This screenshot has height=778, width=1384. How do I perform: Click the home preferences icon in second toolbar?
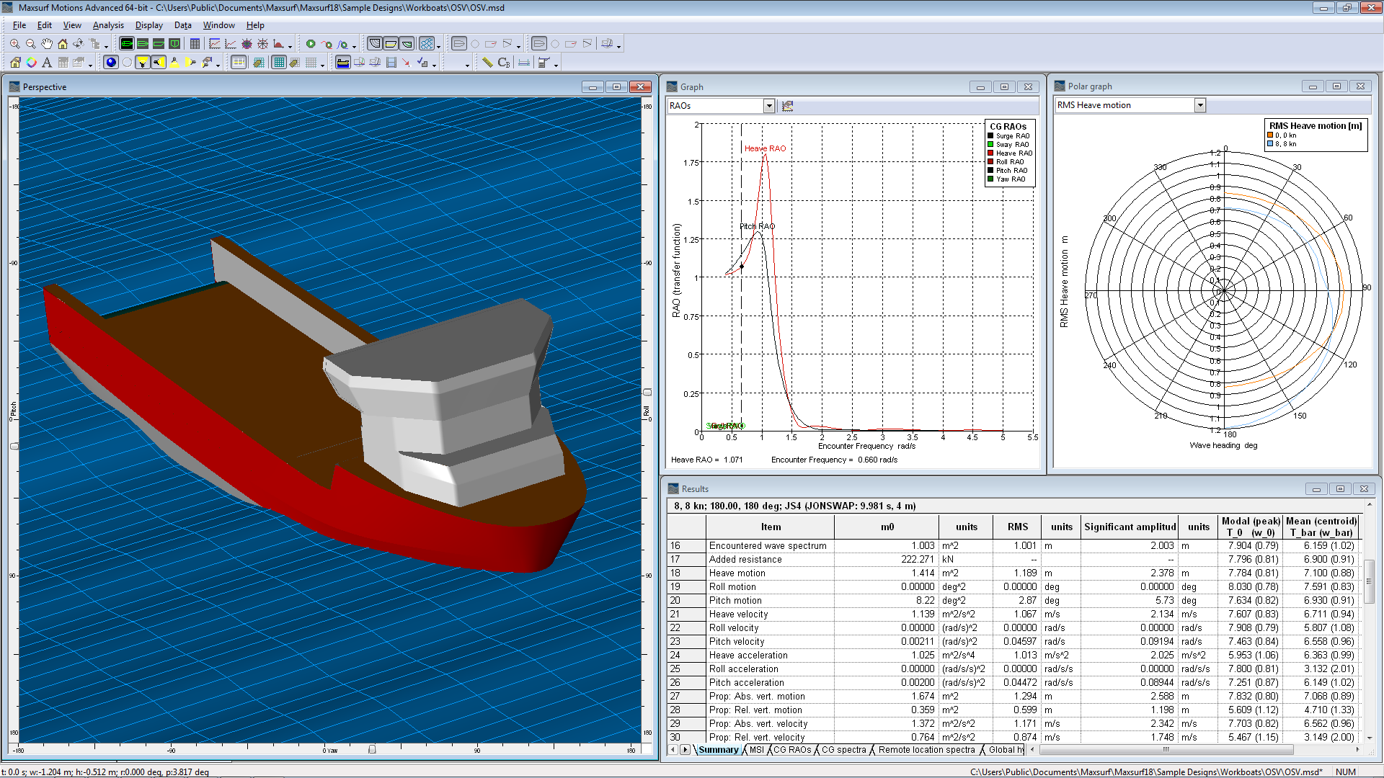[15, 63]
